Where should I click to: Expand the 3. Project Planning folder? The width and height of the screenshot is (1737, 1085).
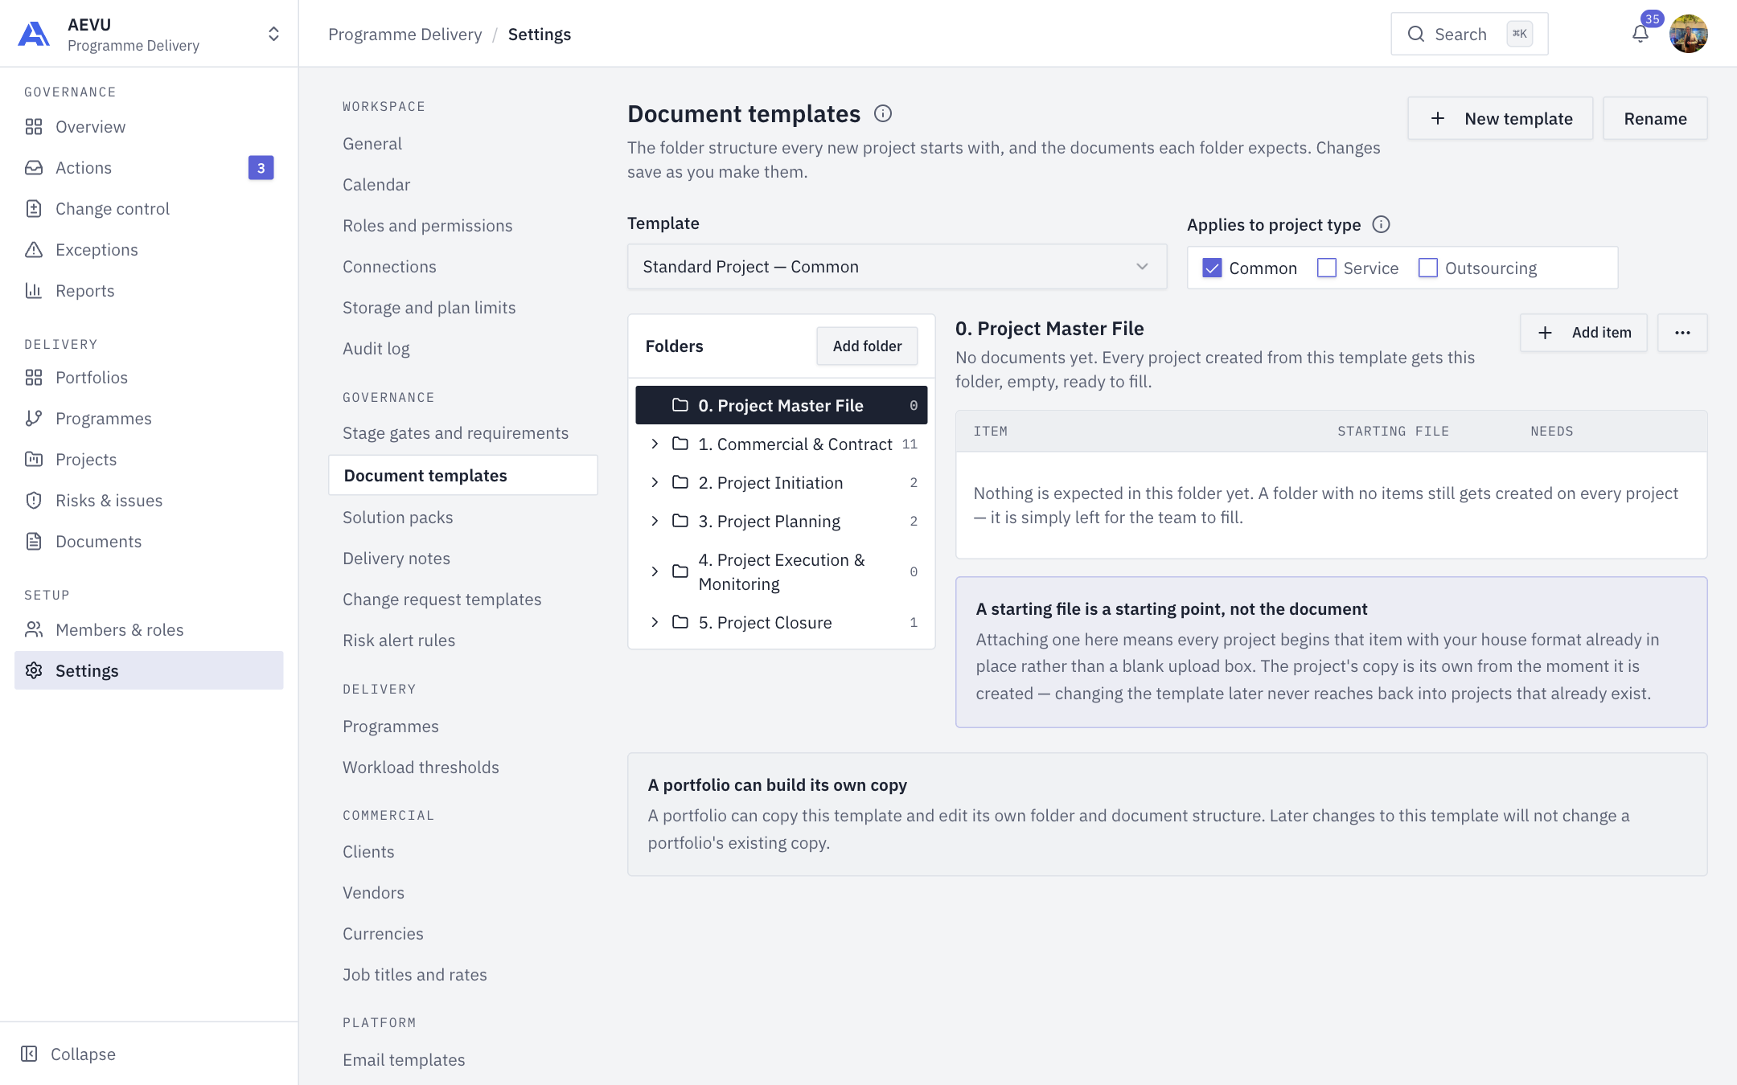pos(655,522)
